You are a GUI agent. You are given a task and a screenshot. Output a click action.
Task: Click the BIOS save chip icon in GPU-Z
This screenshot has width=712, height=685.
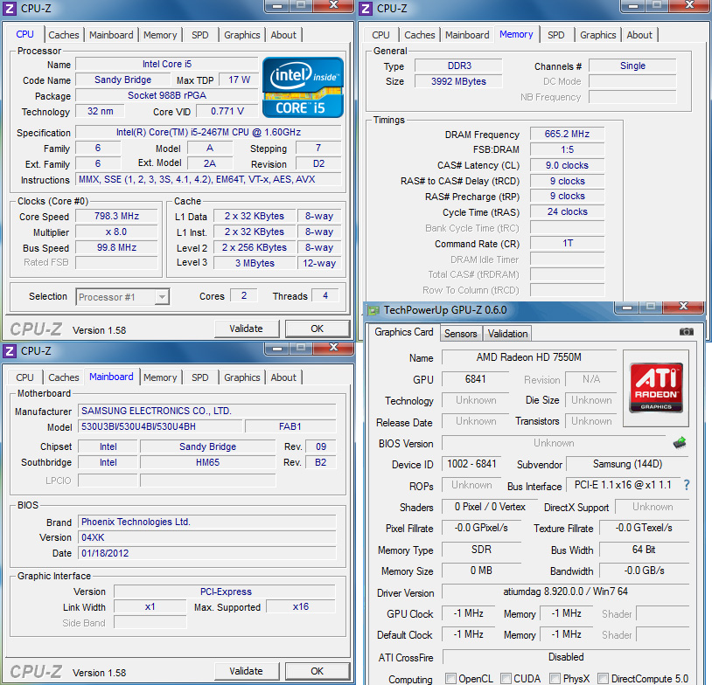tap(680, 443)
